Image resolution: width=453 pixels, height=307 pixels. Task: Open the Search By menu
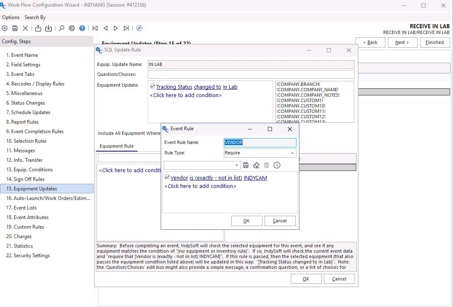[x=35, y=17]
